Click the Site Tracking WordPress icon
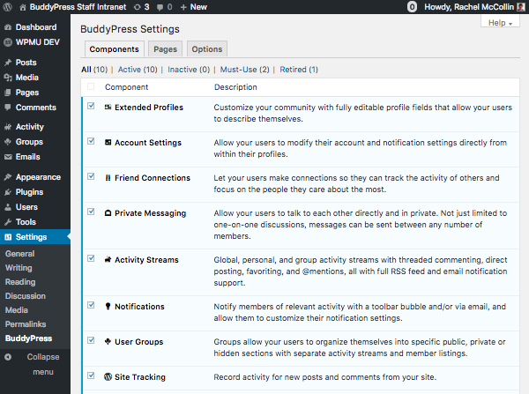Viewport: 529px width, 394px height. point(108,376)
